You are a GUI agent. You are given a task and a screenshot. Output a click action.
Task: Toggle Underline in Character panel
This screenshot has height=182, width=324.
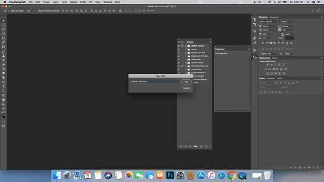point(287,43)
